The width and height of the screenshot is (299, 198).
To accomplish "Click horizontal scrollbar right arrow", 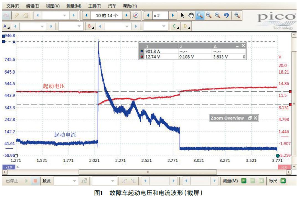I will [x=288, y=172].
